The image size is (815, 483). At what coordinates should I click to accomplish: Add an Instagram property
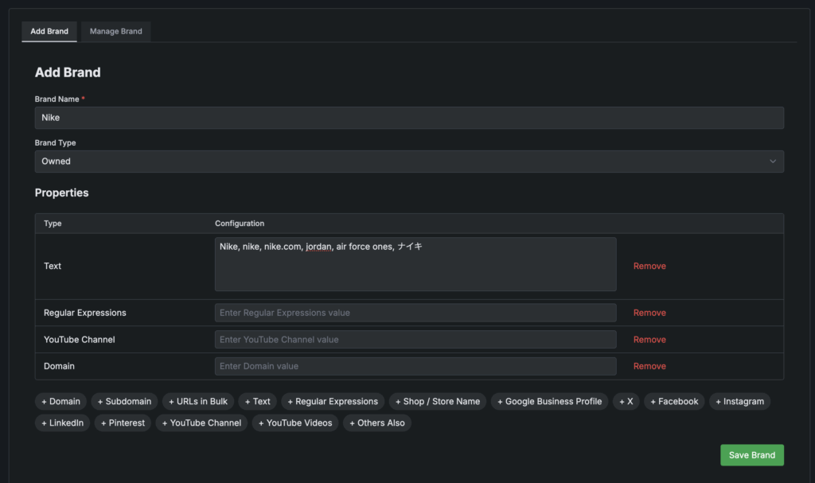click(x=739, y=402)
